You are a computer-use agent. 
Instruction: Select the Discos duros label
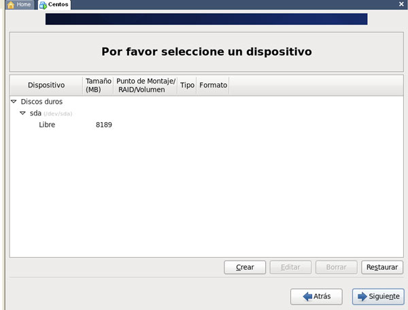pos(41,102)
